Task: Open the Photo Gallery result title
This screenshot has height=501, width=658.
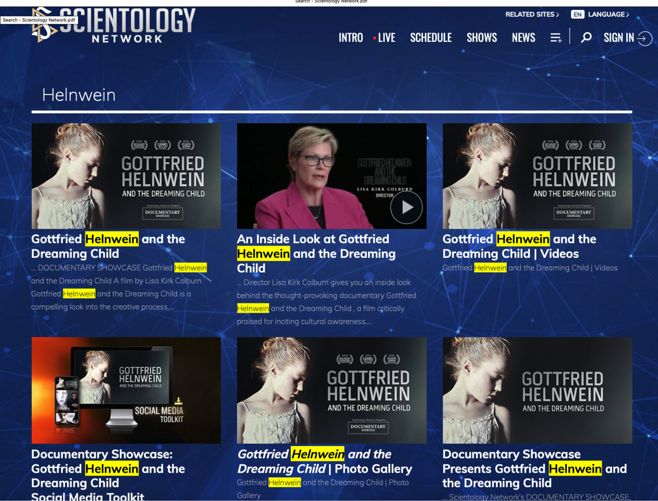Action: point(325,461)
